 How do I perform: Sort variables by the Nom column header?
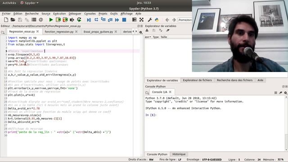point(148,37)
